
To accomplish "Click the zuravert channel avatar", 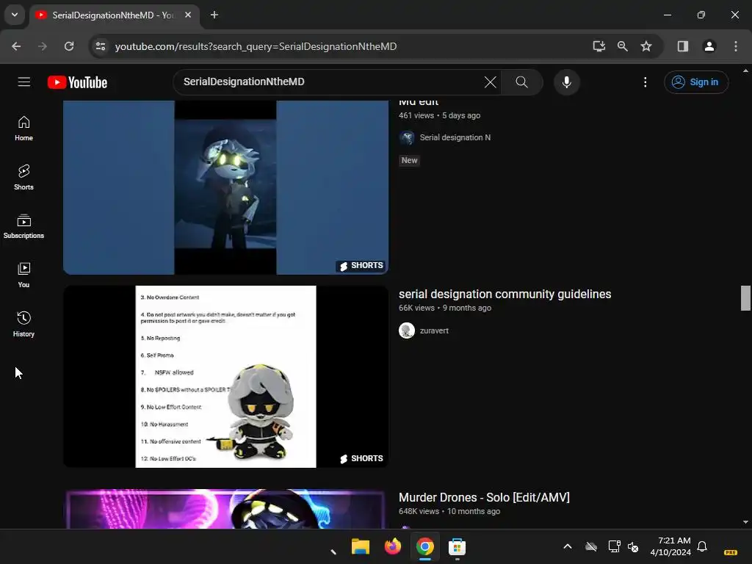I will pos(407,330).
